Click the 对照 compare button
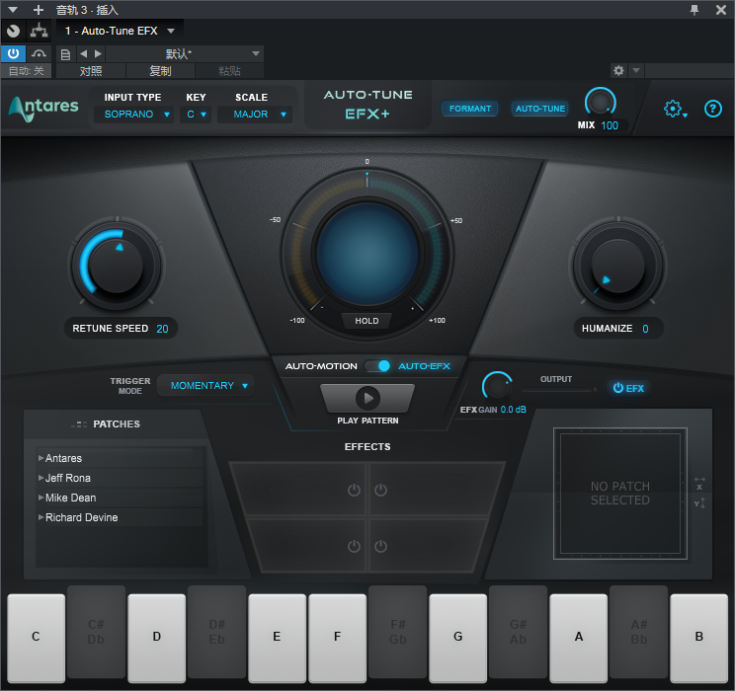The image size is (735, 691). pos(91,71)
